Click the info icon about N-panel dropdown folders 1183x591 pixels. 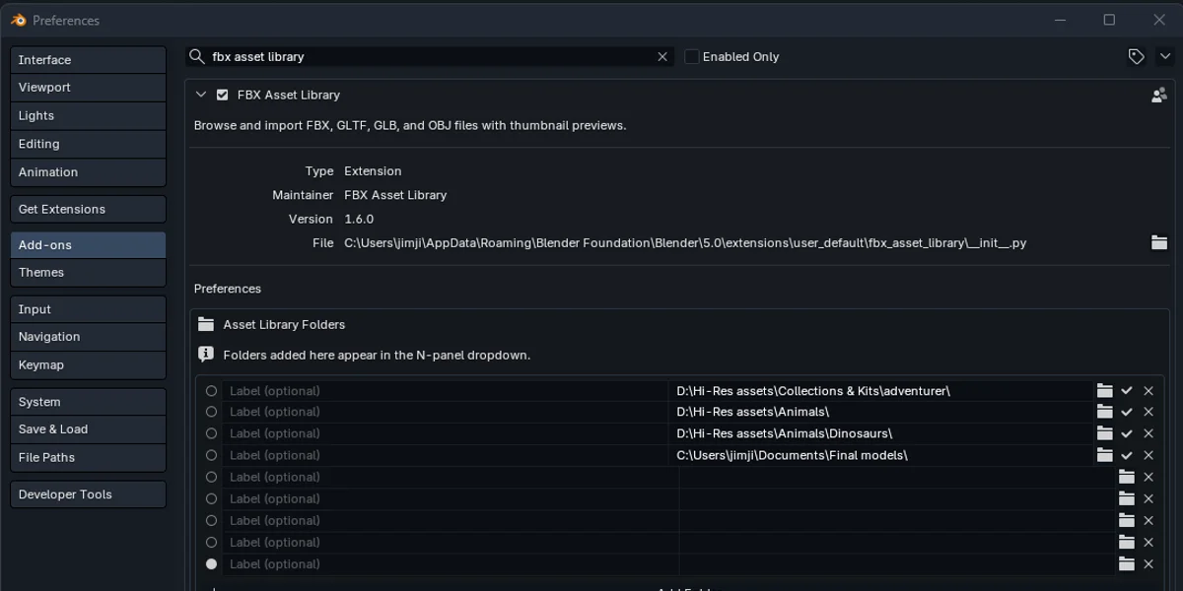pyautogui.click(x=206, y=355)
